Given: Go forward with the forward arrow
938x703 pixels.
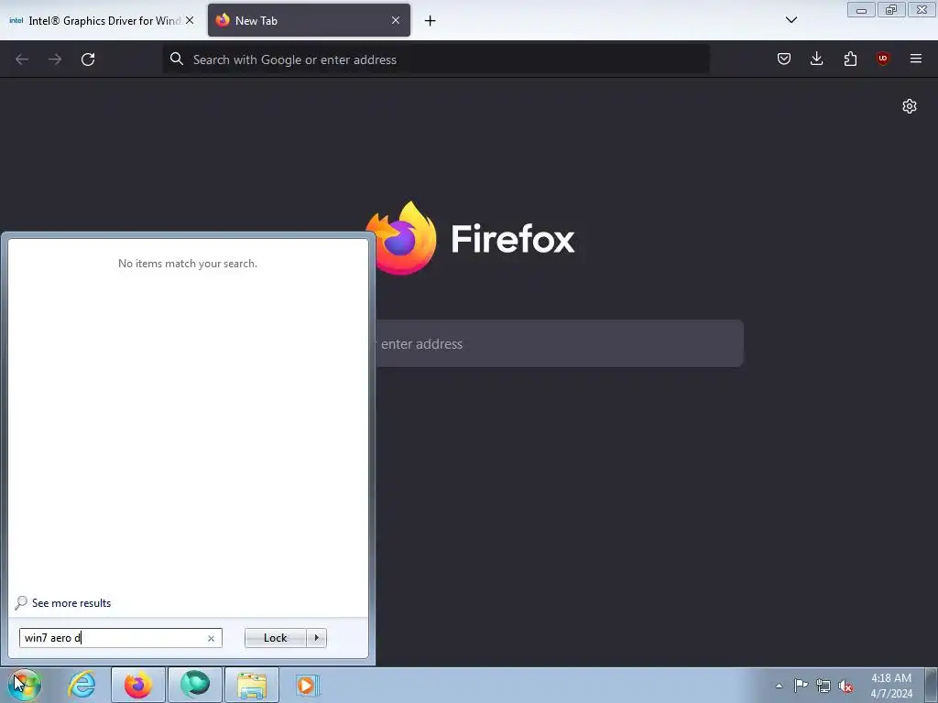Looking at the screenshot, I should [55, 59].
